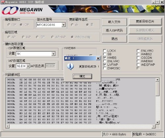Toggle the SB checkbox
165x138 pixels.
(x=105, y=54)
